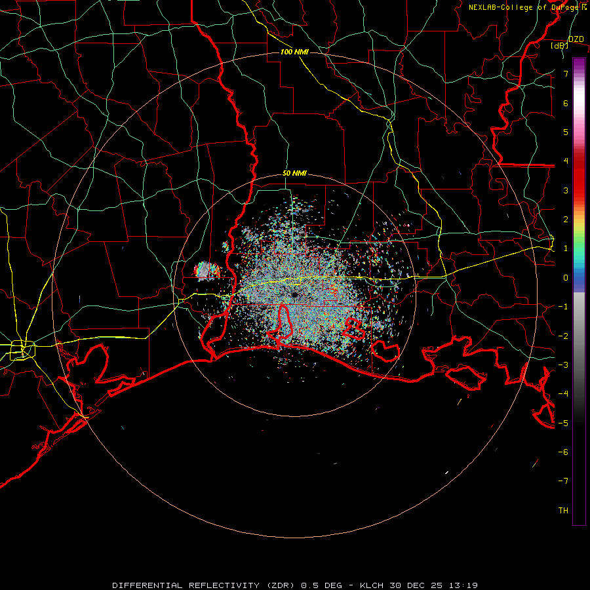Click the "50 NMI" range ring label
590x590 pixels.
tap(294, 173)
